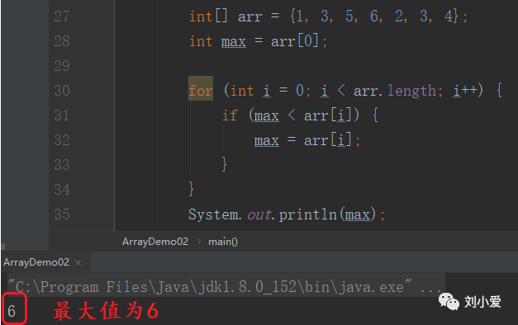Select the ArrayDemo02 run tab
This screenshot has height=325, width=518.
tap(36, 262)
